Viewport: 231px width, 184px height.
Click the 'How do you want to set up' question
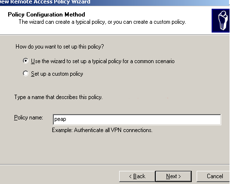pyautogui.click(x=60, y=47)
